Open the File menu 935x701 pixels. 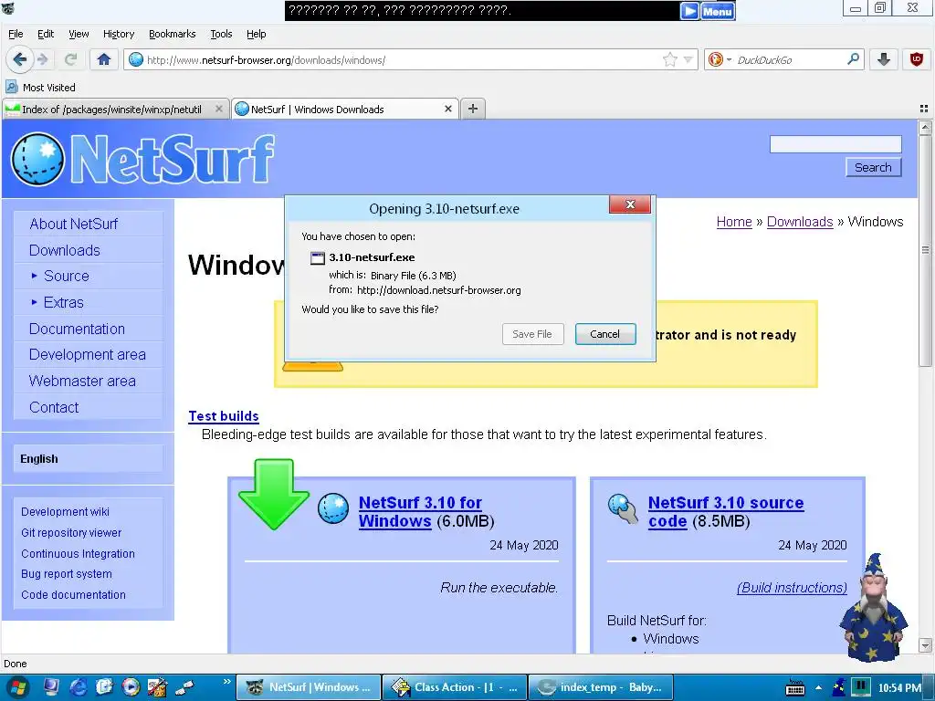(16, 34)
